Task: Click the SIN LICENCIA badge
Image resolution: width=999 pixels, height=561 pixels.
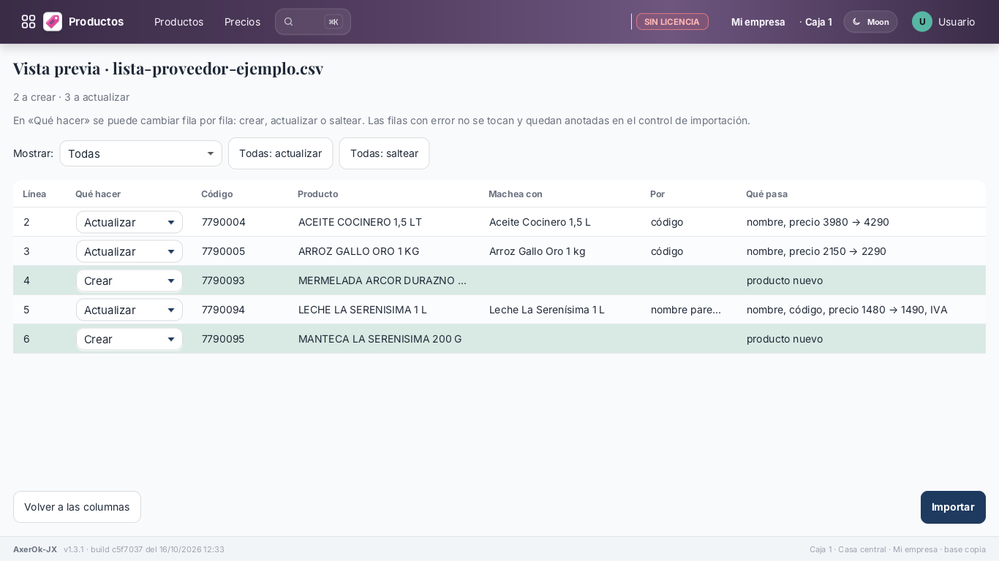Action: [x=672, y=22]
